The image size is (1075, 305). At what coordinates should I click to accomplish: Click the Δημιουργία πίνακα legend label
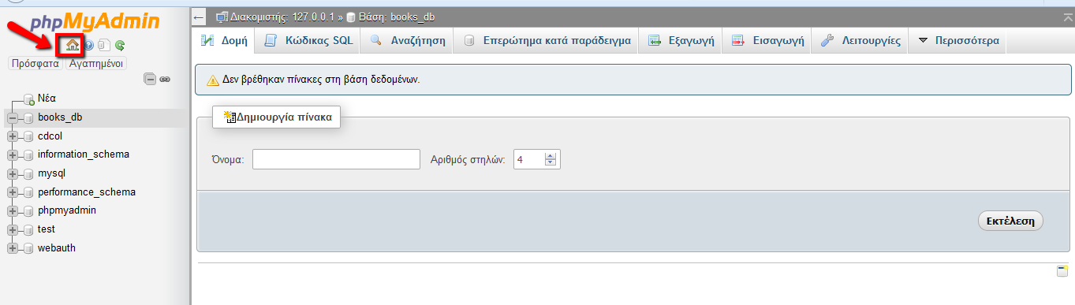click(277, 117)
